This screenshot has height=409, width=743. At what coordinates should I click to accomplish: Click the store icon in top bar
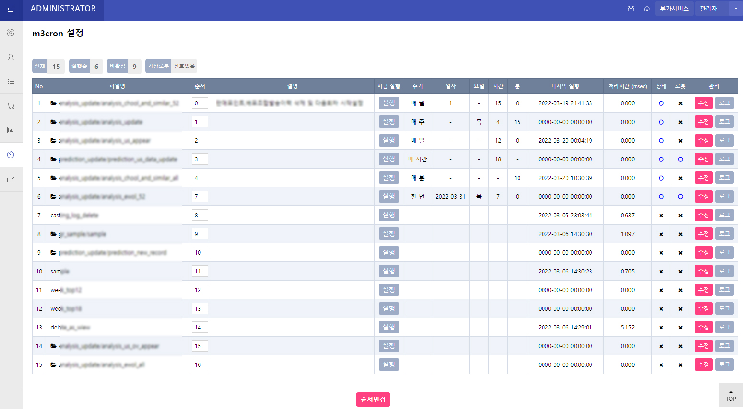631,9
